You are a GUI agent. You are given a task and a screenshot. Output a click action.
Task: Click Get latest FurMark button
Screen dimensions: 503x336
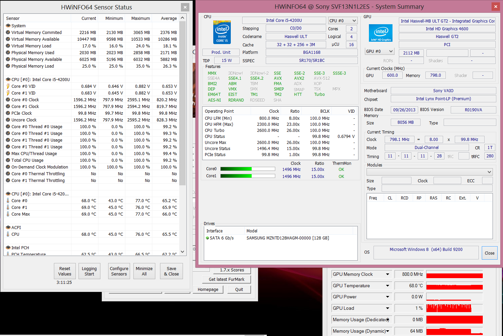tap(226, 279)
